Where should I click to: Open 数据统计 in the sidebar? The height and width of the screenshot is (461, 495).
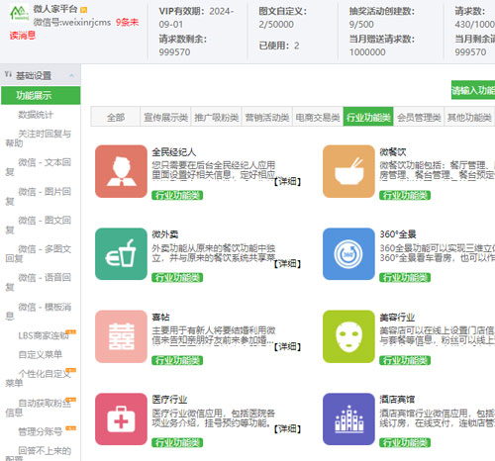36,115
